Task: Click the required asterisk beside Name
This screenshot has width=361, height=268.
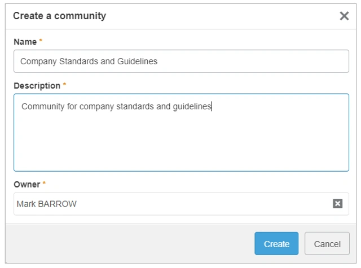Action: tap(41, 41)
